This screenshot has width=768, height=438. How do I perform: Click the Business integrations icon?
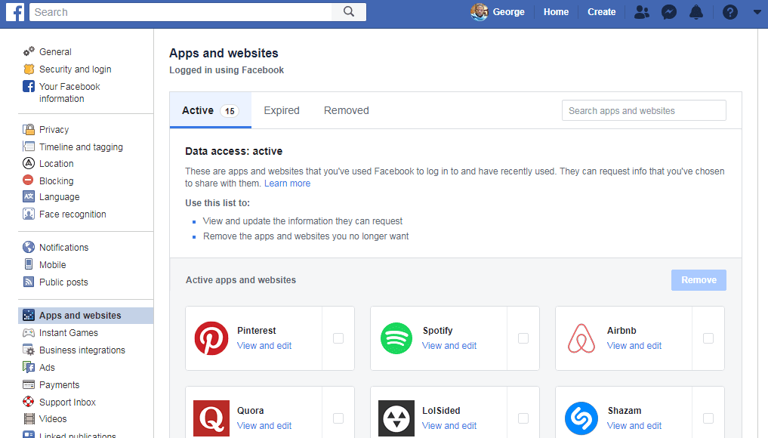point(29,350)
